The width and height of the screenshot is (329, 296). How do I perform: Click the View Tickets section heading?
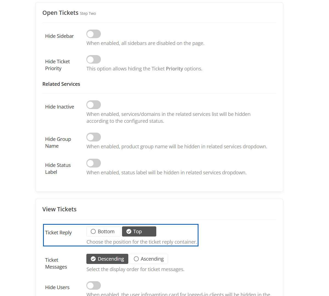click(59, 209)
